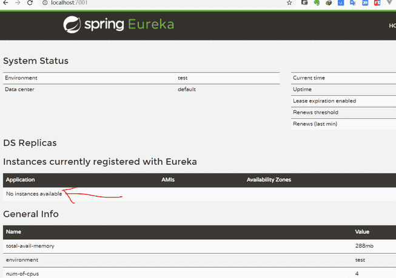This screenshot has width=396, height=278.
Task: Click the Availability Zones column header
Action: 269,180
